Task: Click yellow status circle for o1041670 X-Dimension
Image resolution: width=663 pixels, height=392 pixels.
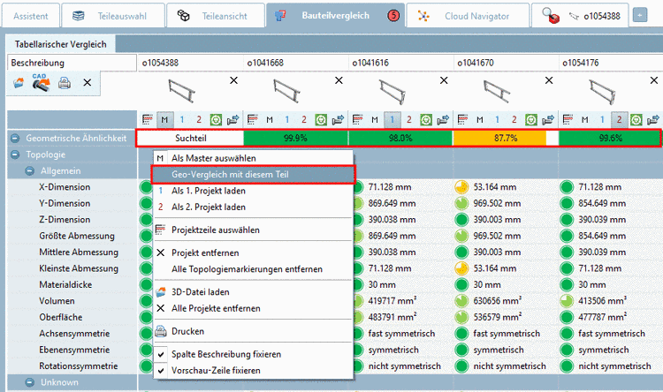Action: pos(461,187)
